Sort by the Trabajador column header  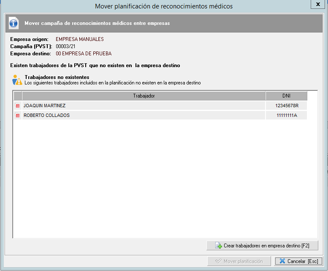[144, 96]
